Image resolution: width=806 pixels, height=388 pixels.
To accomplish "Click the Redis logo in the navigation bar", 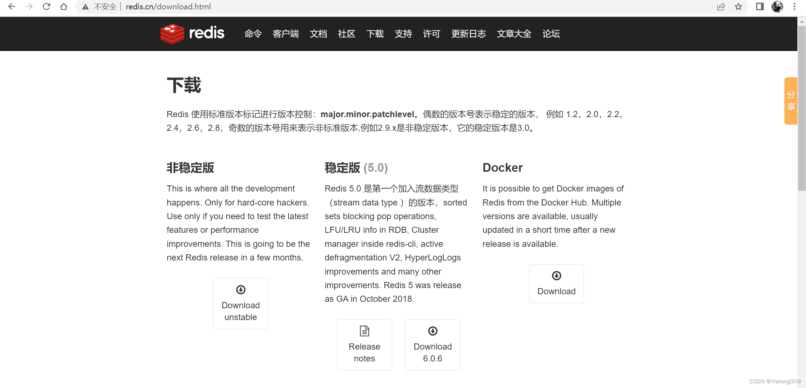I will [x=192, y=33].
